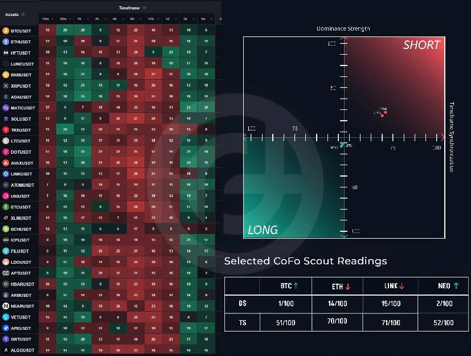Viewport: 471px width, 356px height.
Task: Click the Polkadot icon beside DOTUSDT
Action: tap(6, 152)
